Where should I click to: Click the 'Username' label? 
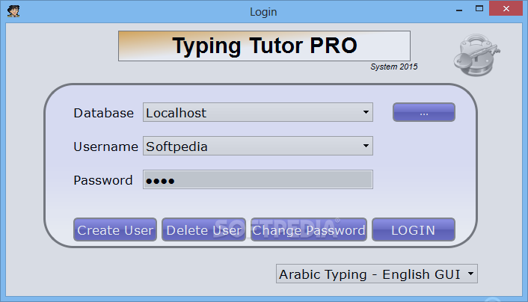coord(105,147)
